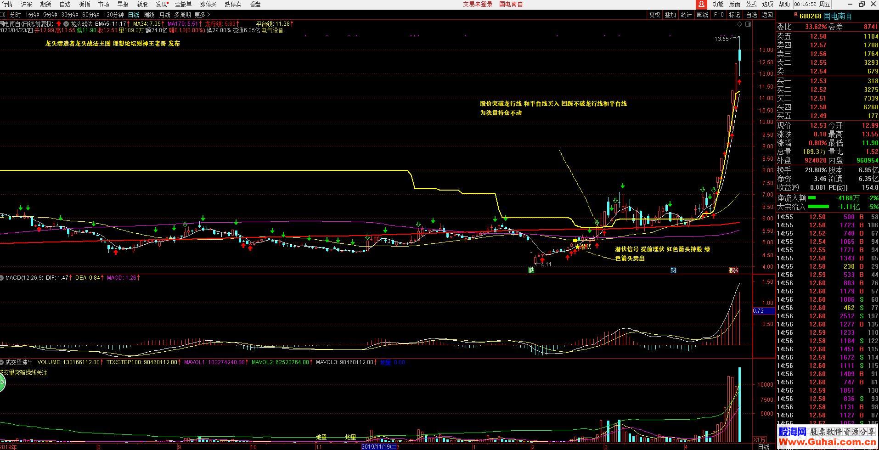This screenshot has height=450, width=879.
Task: Click the diamond marker icon above chart
Action: 740,24
